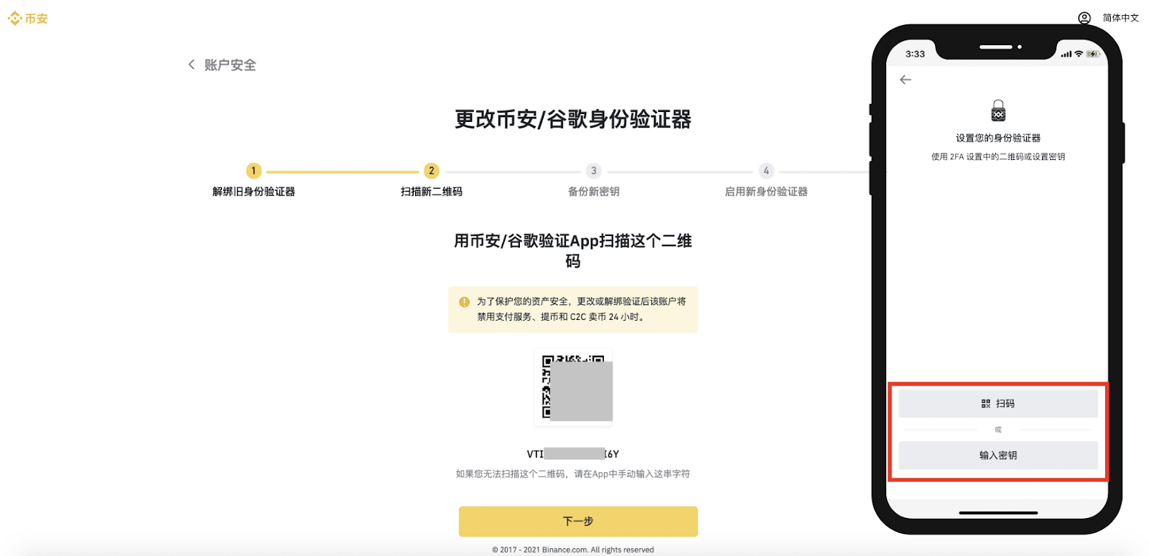Select step 4 启用新身份验证器 circle
Viewport: 1149px width, 556px height.
766,171
